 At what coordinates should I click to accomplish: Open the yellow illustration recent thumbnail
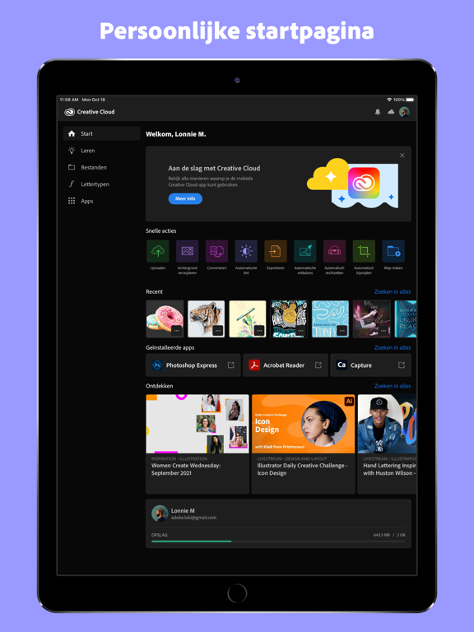[x=247, y=318]
